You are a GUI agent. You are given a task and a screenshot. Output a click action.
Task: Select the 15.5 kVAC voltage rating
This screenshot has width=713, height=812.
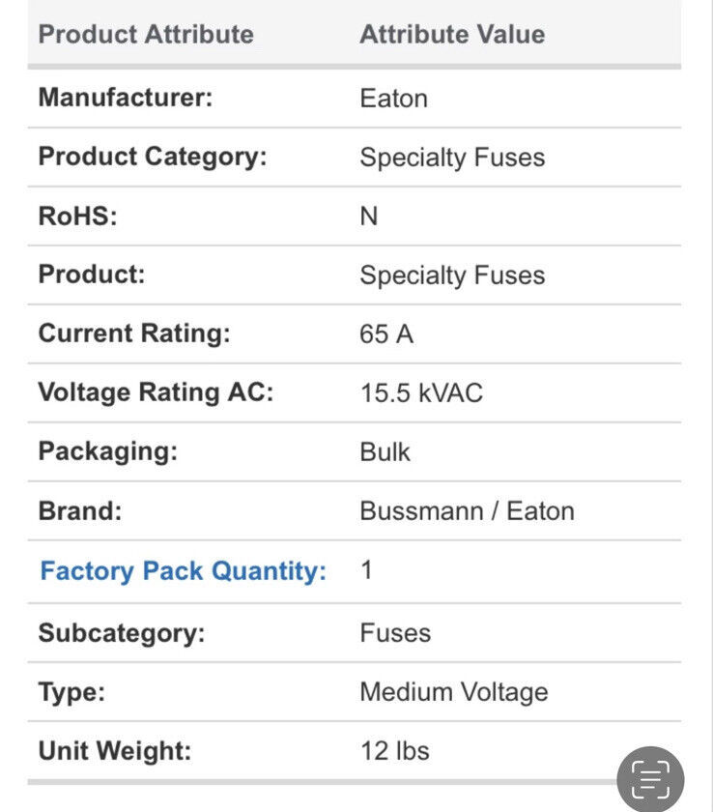tap(421, 393)
